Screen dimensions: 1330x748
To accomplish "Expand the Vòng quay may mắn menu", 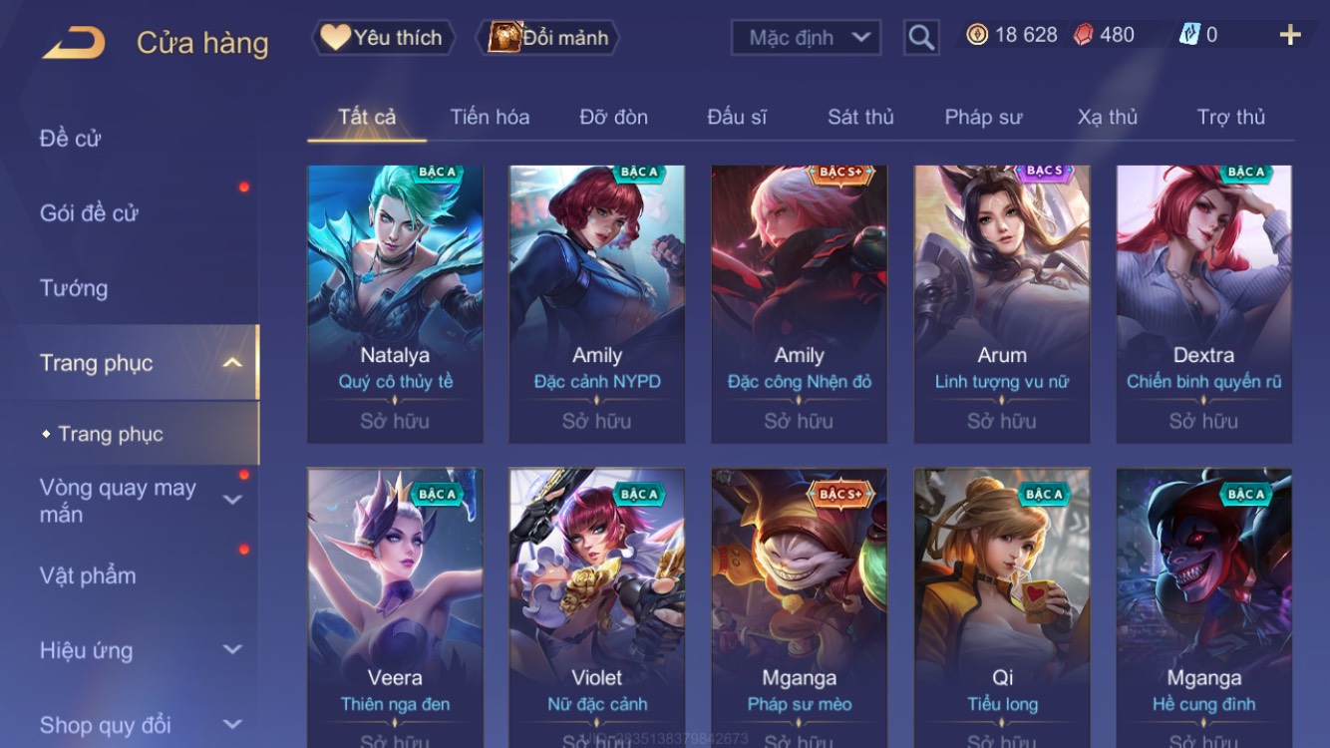I will tap(231, 500).
